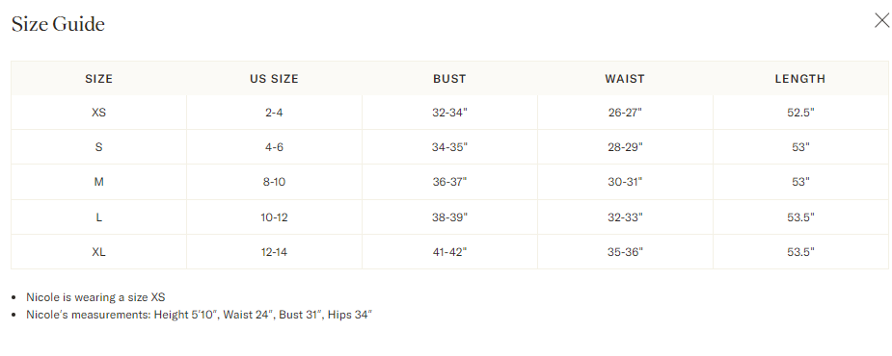Click the BUST column header

tap(449, 79)
